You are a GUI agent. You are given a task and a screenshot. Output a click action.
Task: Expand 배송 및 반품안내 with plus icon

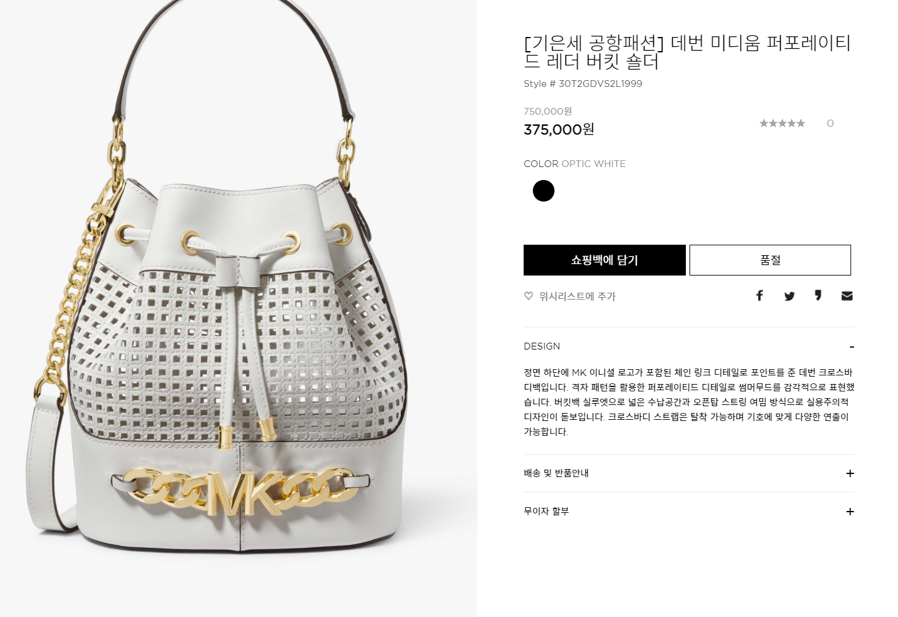pyautogui.click(x=850, y=473)
